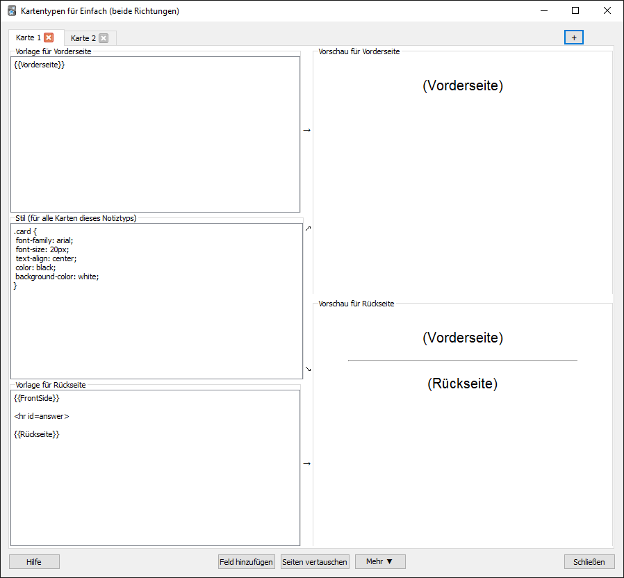Click (Vorderseite) in the front preview
This screenshot has width=624, height=578.
click(x=463, y=85)
